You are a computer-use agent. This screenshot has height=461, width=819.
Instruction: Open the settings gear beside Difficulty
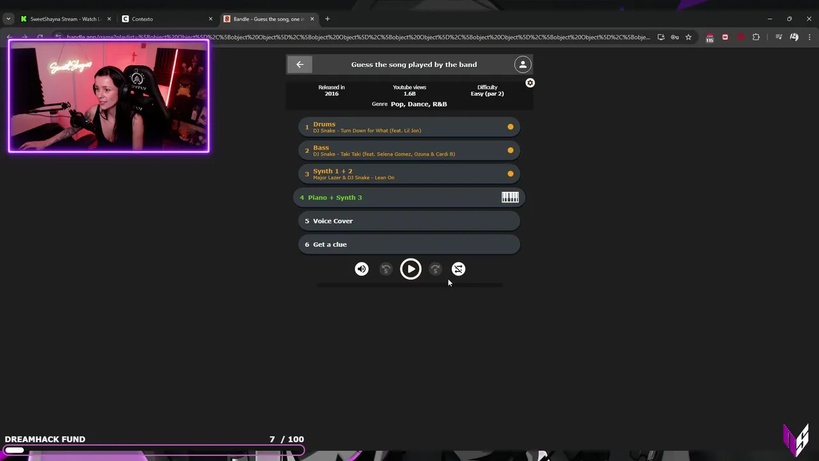530,83
